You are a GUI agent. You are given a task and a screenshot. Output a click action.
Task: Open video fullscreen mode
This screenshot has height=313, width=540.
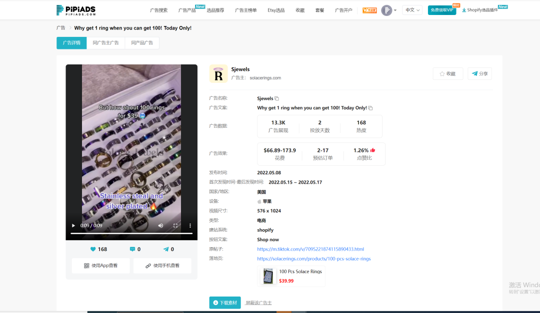pos(175,226)
